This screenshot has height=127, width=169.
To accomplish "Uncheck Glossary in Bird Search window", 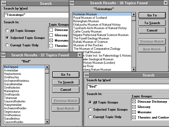I will [134, 107].
